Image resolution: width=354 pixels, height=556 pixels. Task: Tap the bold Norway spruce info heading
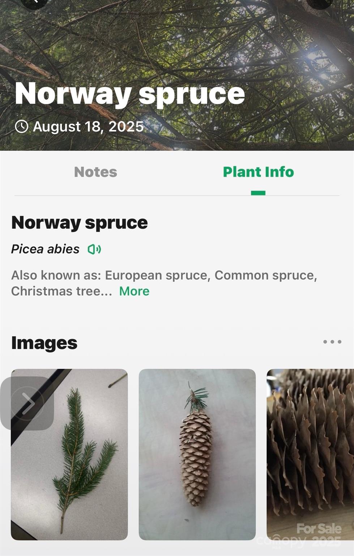80,223
